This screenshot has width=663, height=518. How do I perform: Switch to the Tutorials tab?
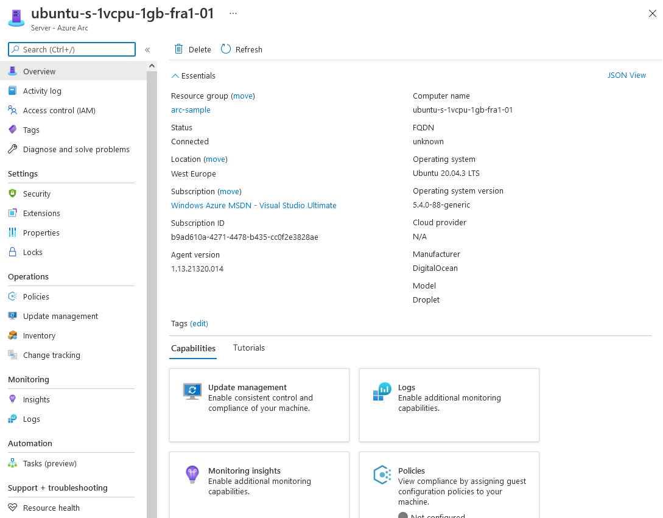(x=248, y=348)
